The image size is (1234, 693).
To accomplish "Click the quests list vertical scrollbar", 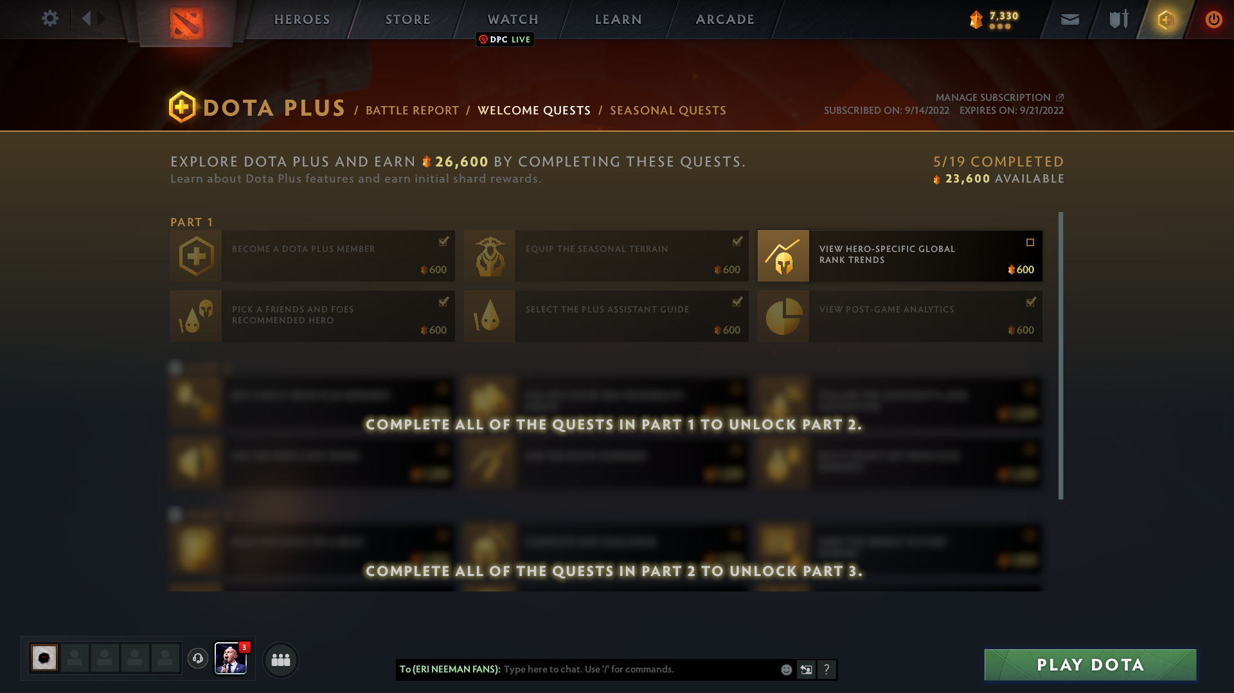I will pos(1060,355).
